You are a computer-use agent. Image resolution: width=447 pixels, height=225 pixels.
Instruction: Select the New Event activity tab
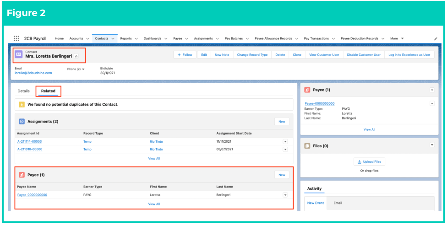315,203
